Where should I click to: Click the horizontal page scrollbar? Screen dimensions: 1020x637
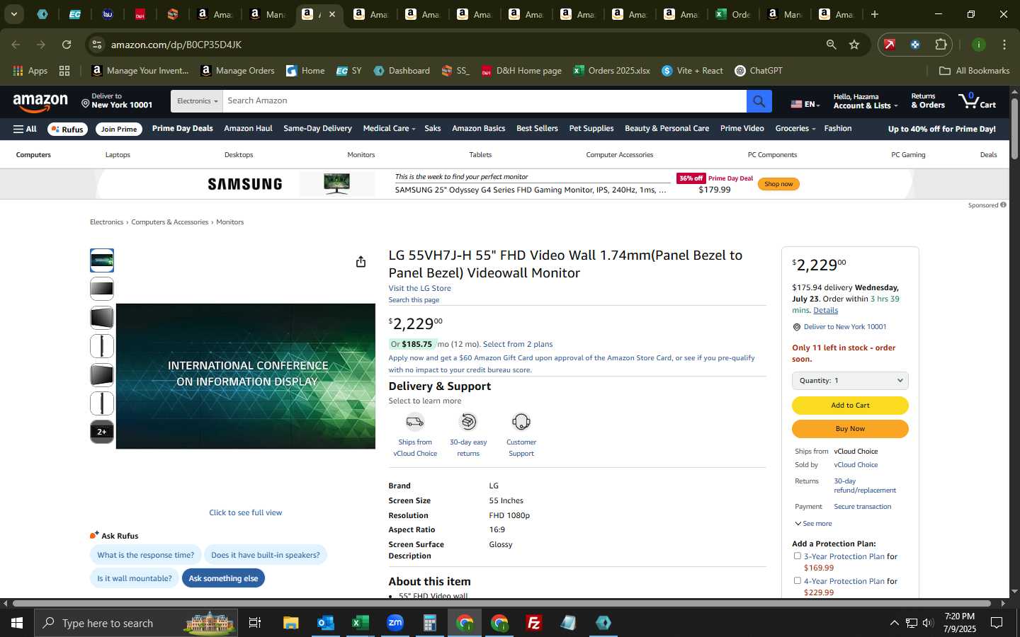click(x=503, y=604)
